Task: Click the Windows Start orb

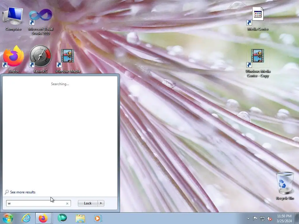Action: [x=8, y=218]
